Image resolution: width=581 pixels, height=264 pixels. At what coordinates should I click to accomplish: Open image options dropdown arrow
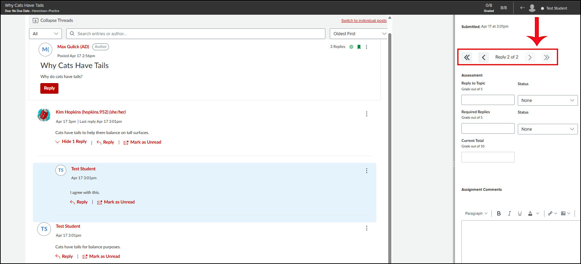point(569,213)
